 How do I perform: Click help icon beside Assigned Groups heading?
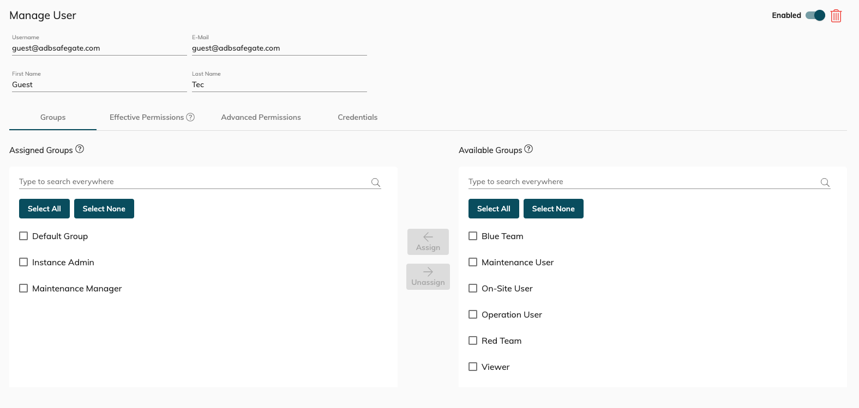pyautogui.click(x=80, y=149)
